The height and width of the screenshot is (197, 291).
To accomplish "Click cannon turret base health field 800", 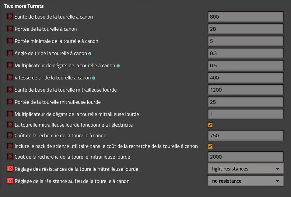I will pos(245,17).
